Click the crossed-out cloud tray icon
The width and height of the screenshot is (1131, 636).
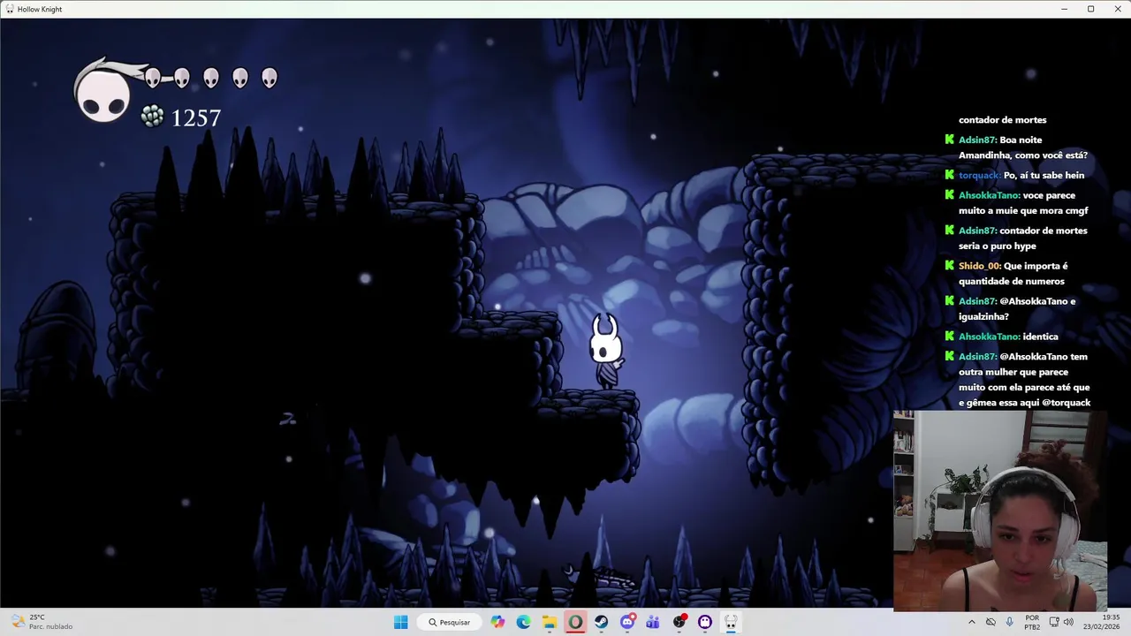coord(991,622)
